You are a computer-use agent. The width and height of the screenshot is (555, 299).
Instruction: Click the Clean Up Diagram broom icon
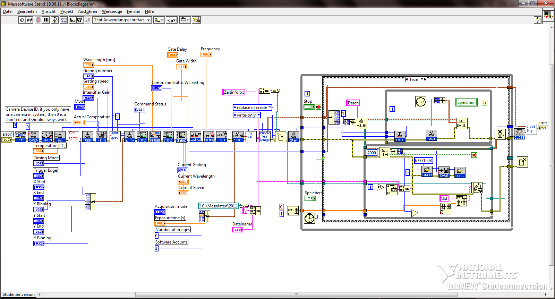tap(196, 20)
